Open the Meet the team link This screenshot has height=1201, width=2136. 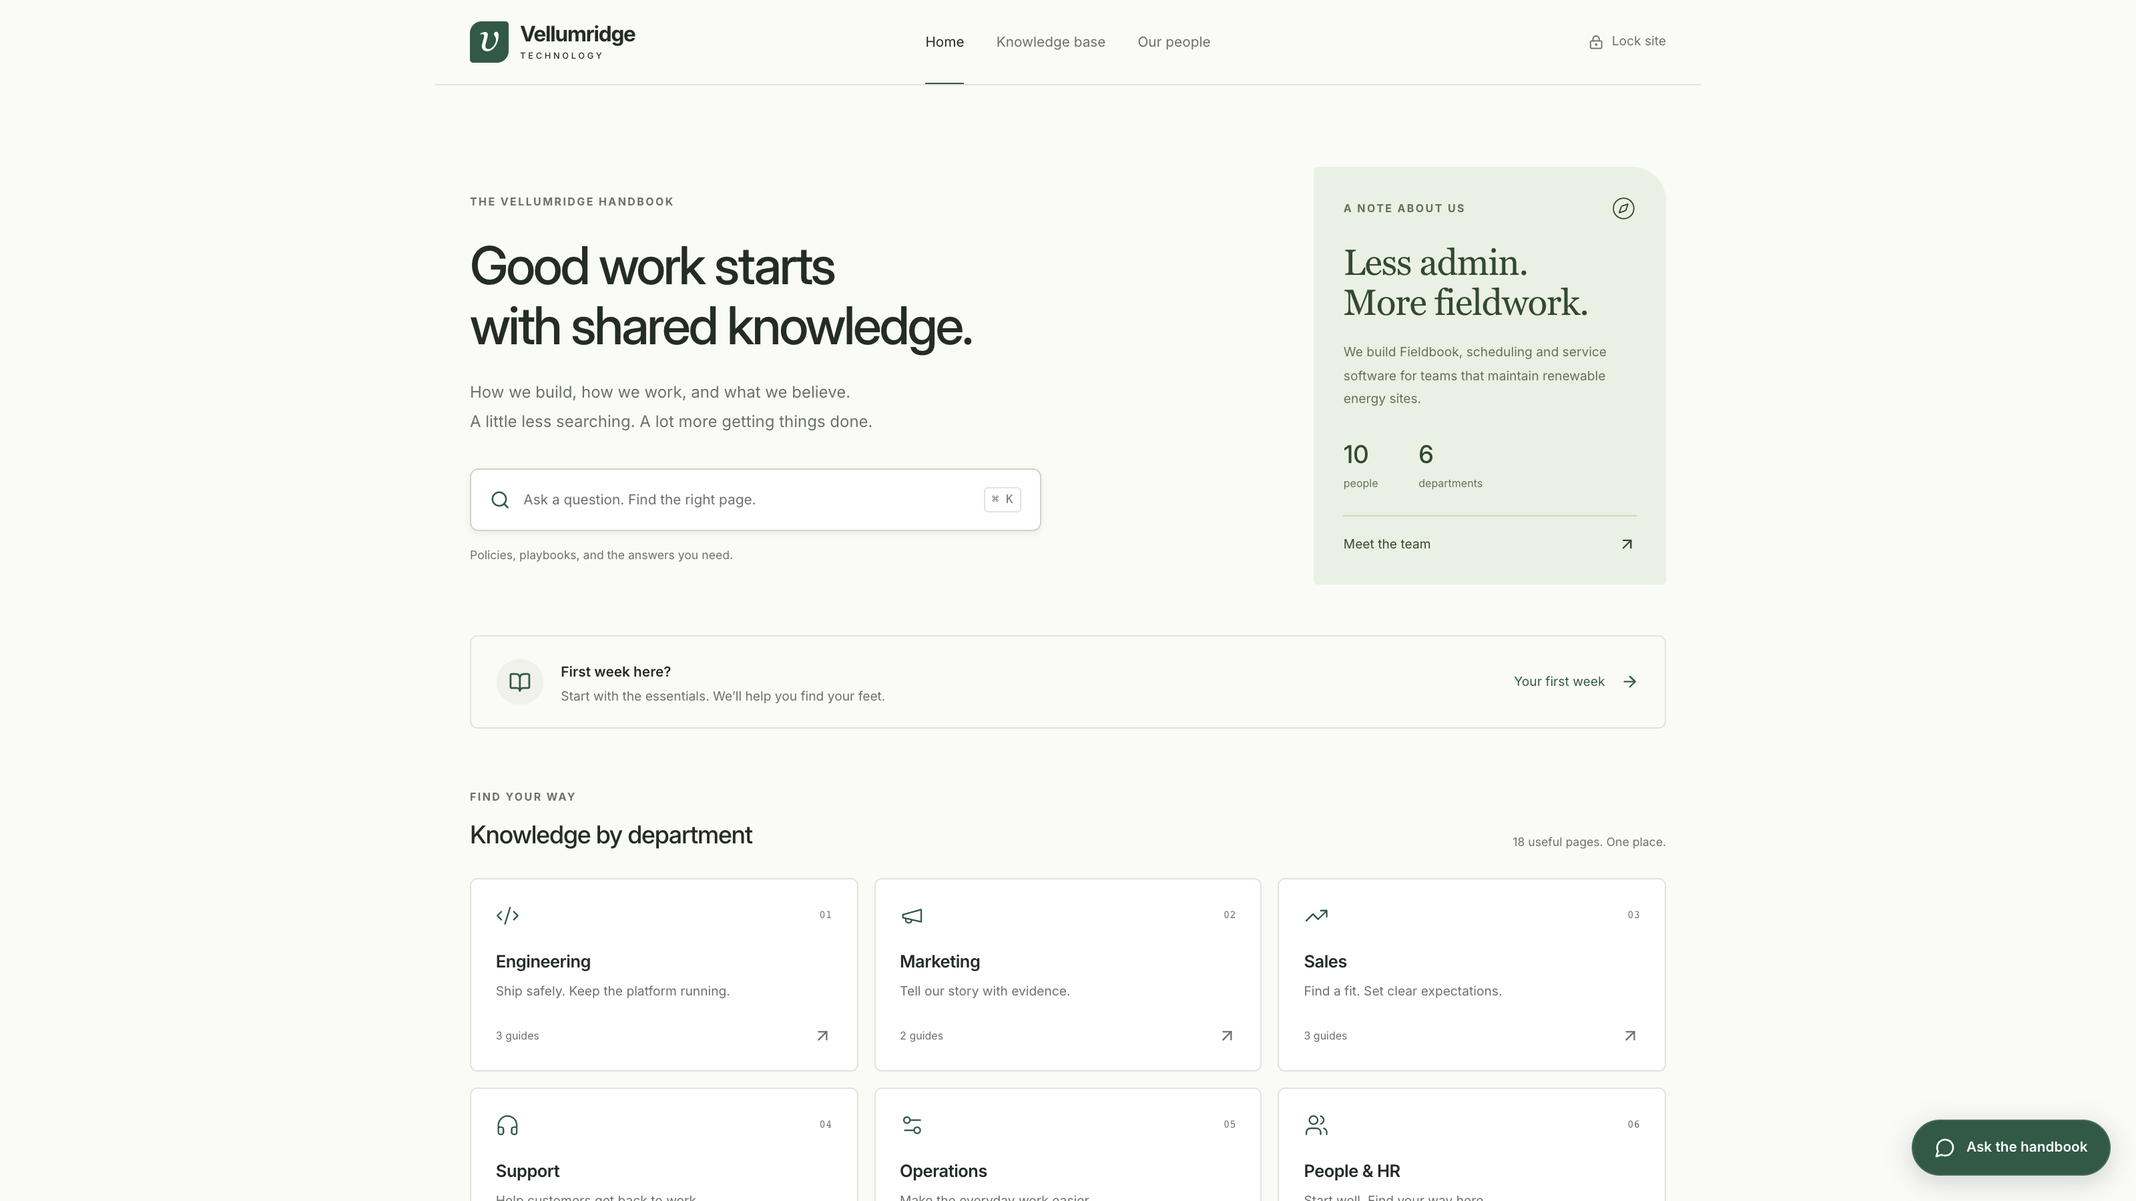(1489, 544)
